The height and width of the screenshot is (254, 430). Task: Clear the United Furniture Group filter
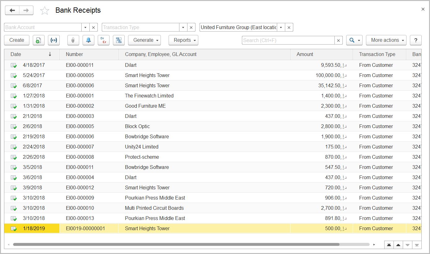point(289,27)
